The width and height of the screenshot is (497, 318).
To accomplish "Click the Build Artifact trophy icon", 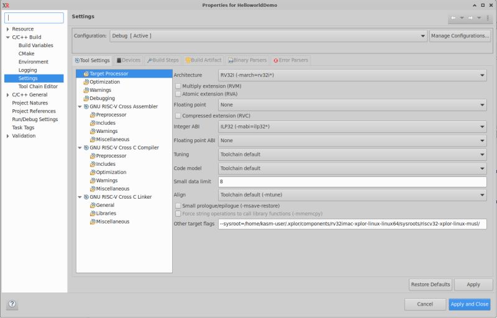I will 188,60.
